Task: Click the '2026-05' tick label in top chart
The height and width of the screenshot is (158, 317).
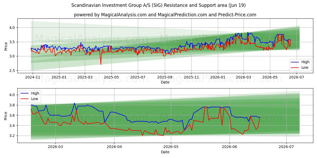Action: [270, 77]
